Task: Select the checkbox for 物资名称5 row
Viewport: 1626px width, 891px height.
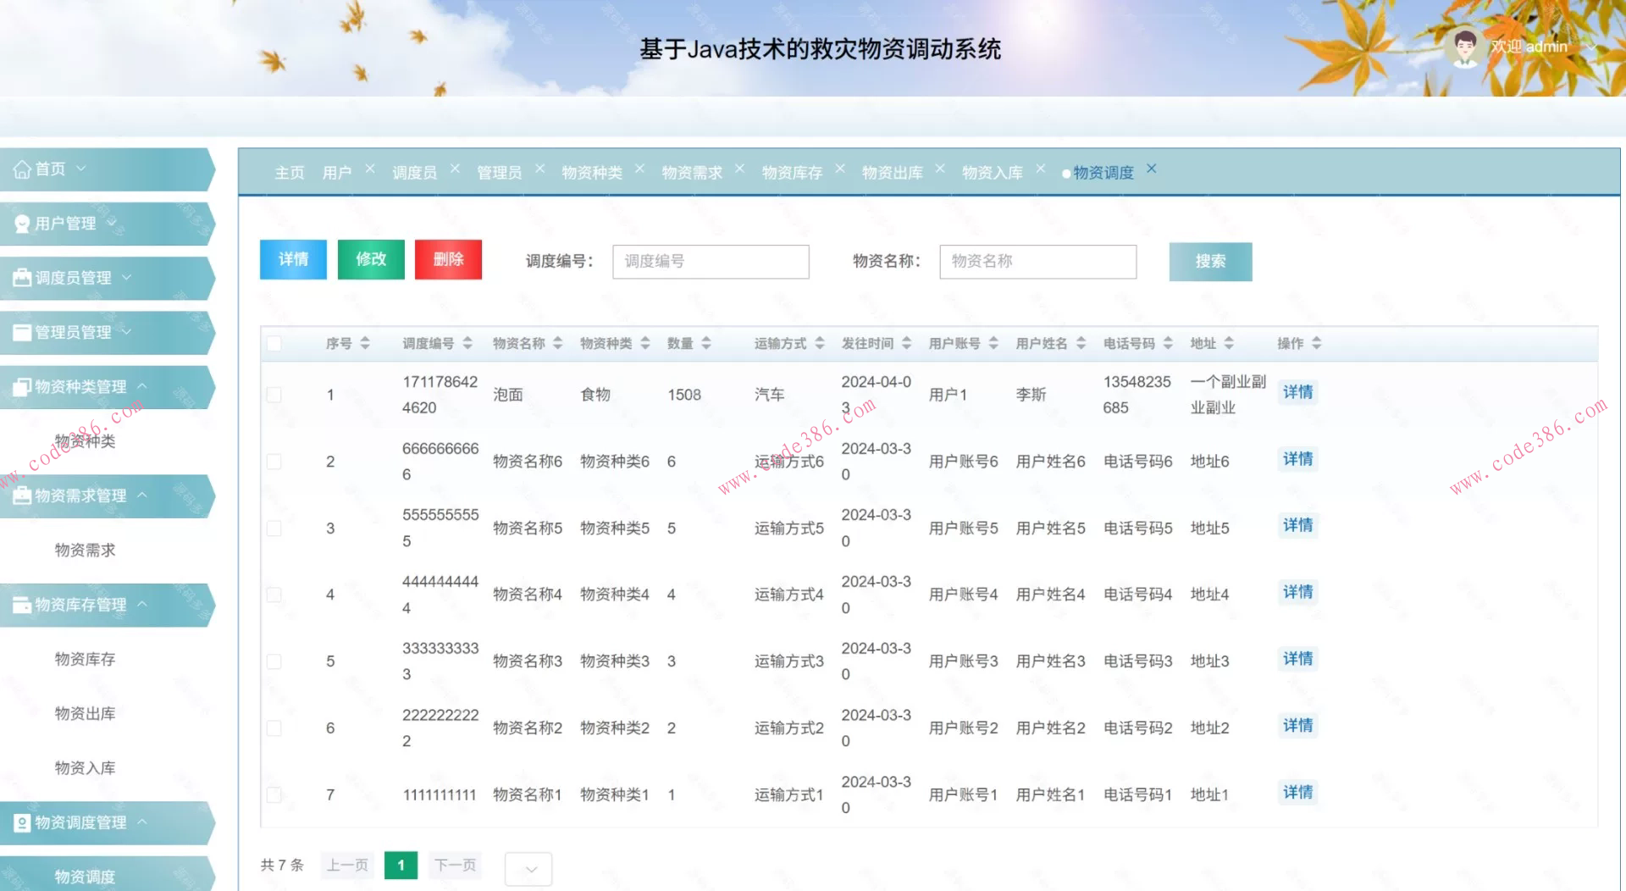Action: pyautogui.click(x=274, y=528)
